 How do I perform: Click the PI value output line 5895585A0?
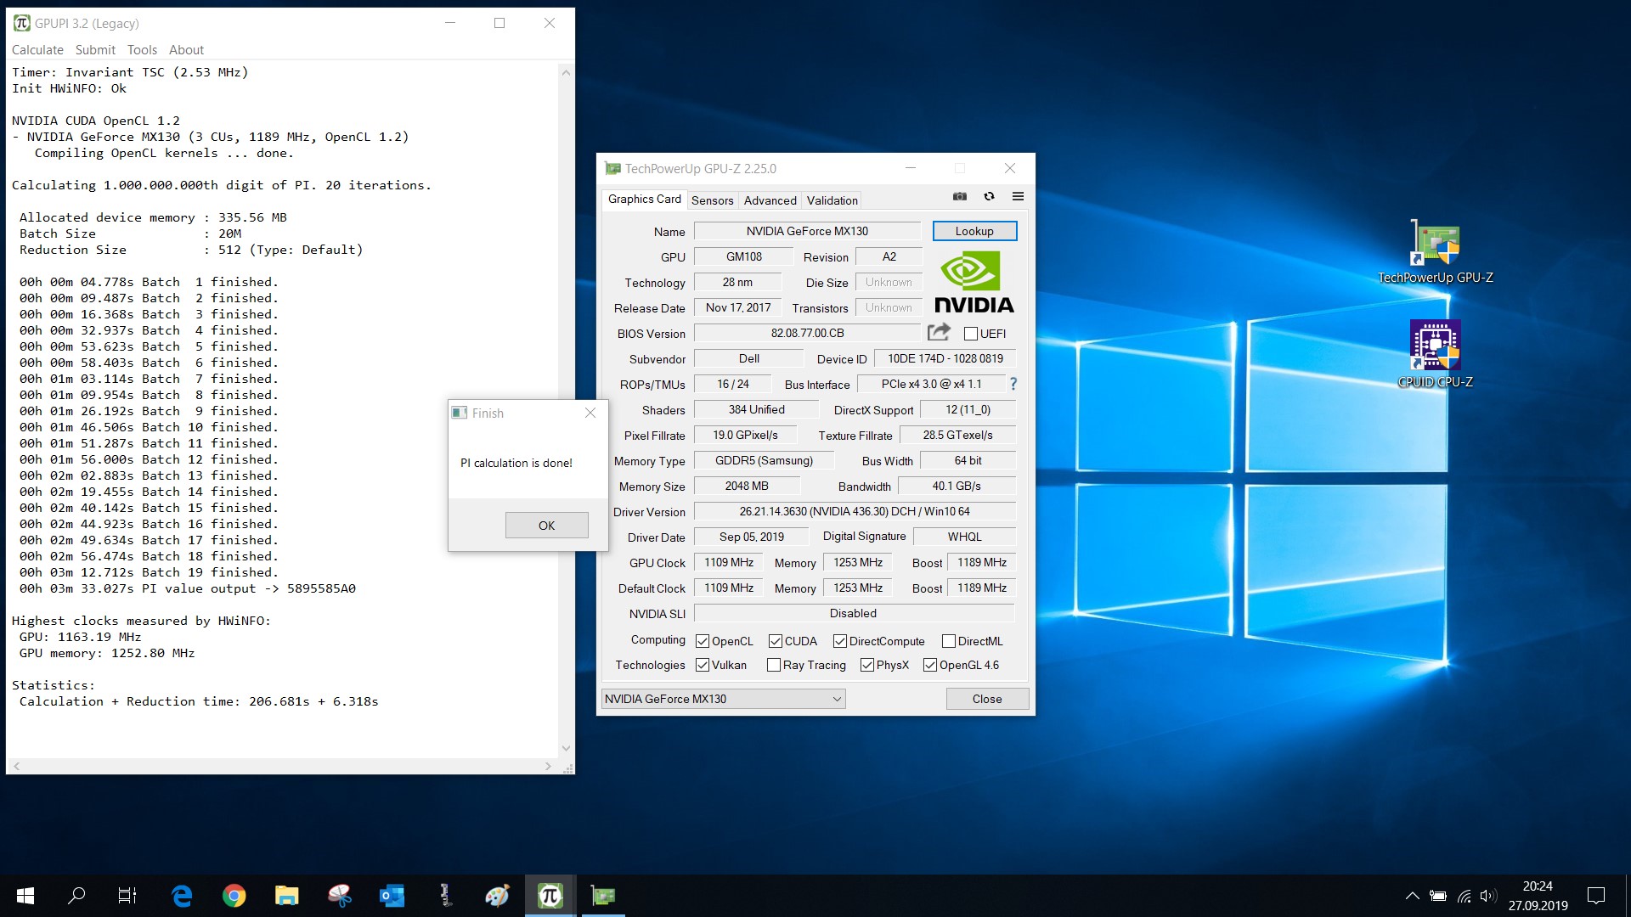[187, 588]
